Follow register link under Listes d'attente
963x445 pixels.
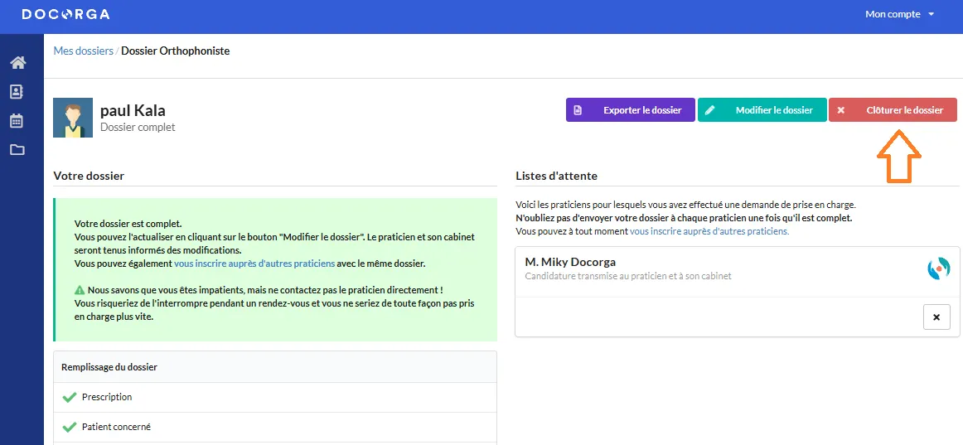click(x=709, y=231)
